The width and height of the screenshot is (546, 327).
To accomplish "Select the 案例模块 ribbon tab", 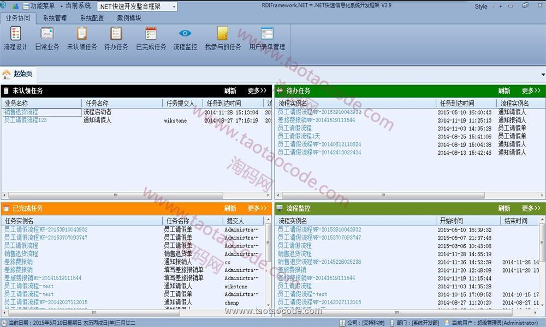I will pos(129,18).
